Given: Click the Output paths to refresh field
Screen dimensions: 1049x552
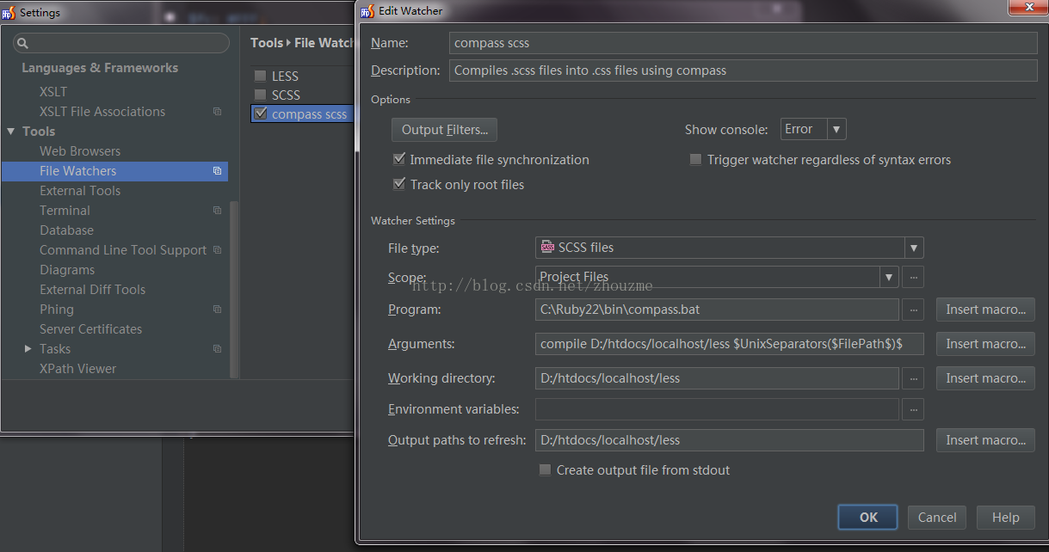Looking at the screenshot, I should (729, 440).
